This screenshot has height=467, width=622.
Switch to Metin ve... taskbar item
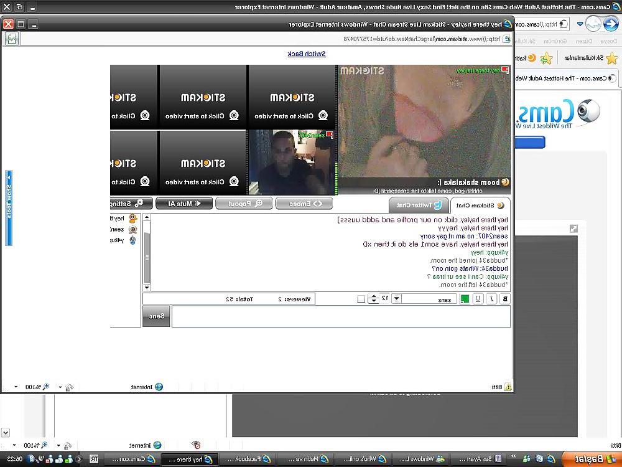point(306,460)
